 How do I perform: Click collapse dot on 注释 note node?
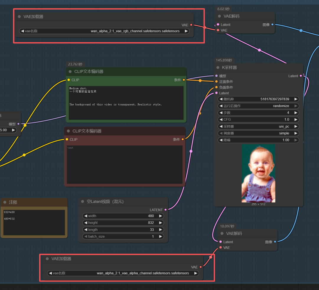[5, 202]
